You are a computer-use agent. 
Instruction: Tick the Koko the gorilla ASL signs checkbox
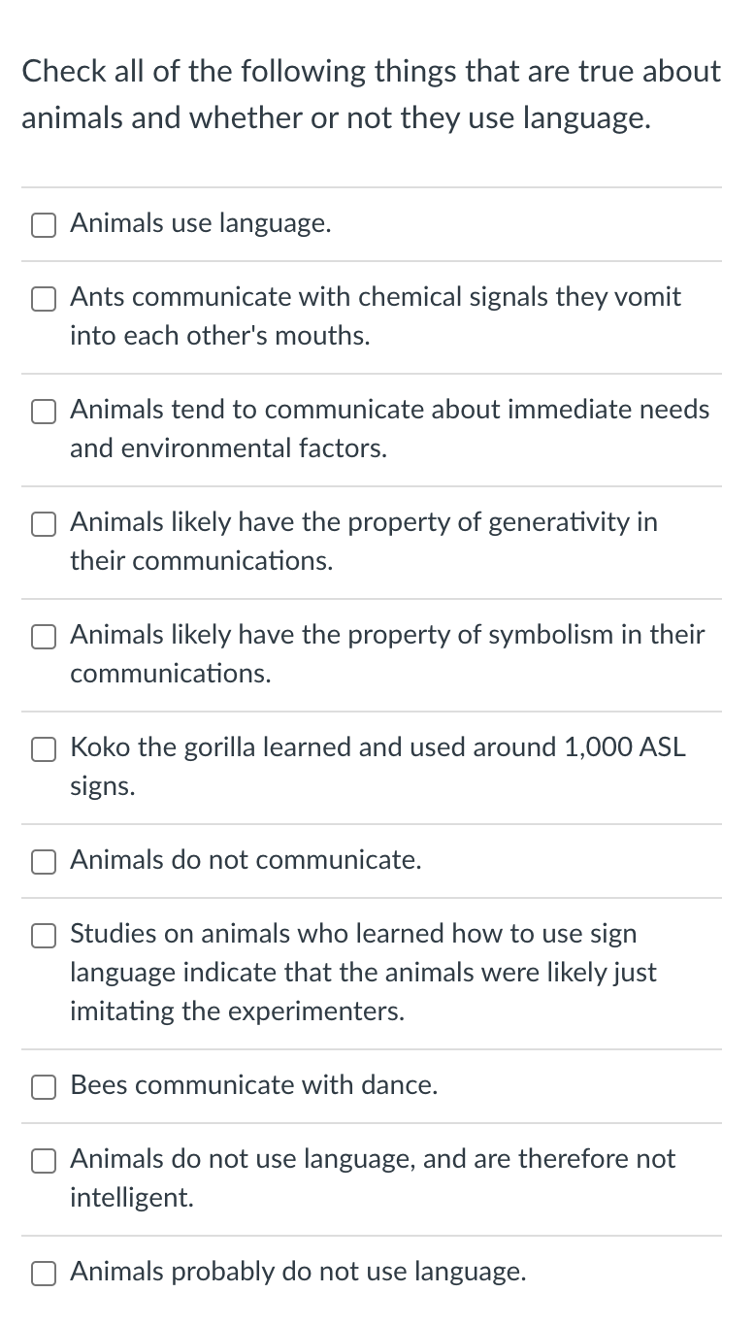click(44, 749)
